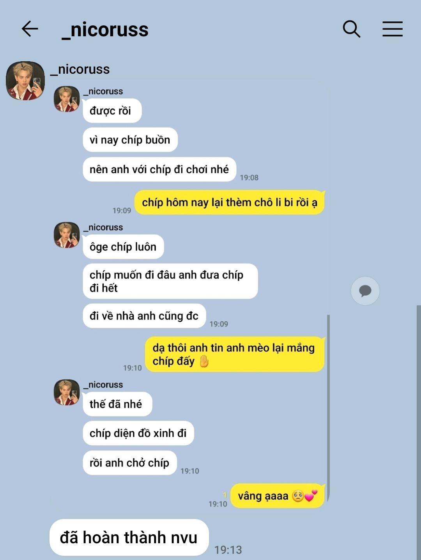Select bubble "đã hoàn thành nvu"
The width and height of the screenshot is (421, 560).
(x=129, y=537)
